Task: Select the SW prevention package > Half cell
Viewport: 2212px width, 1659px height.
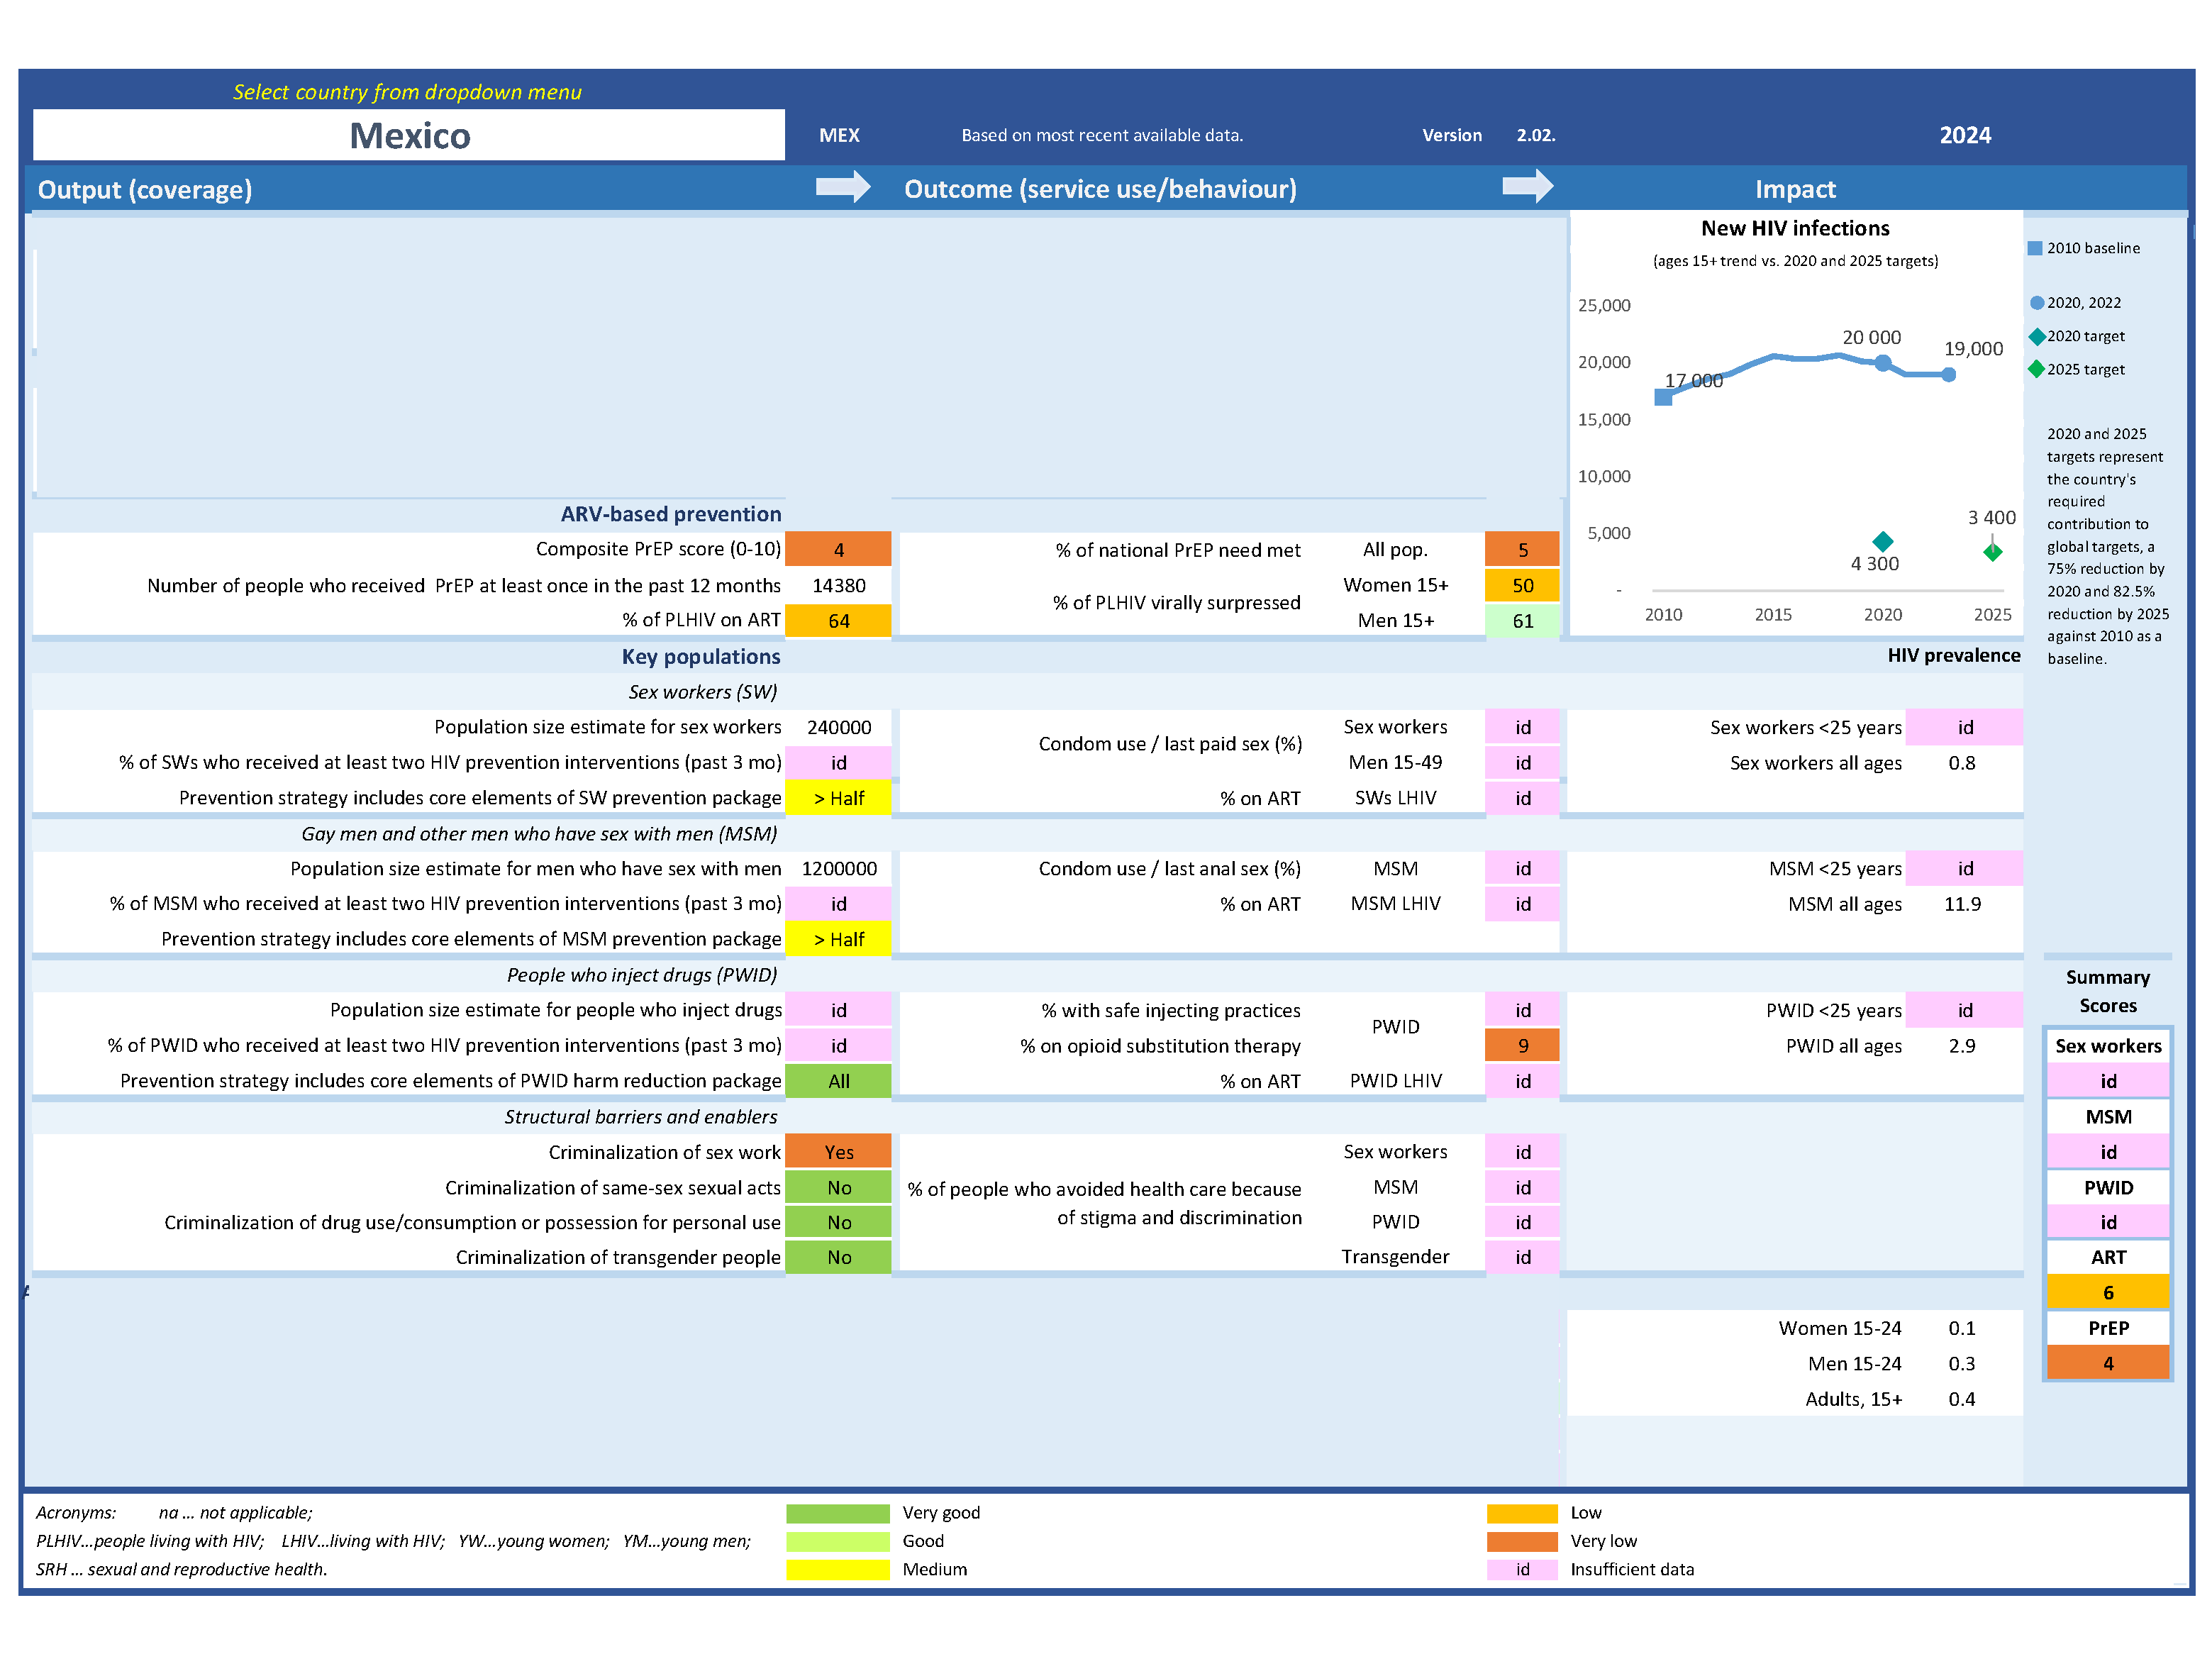Action: (838, 798)
